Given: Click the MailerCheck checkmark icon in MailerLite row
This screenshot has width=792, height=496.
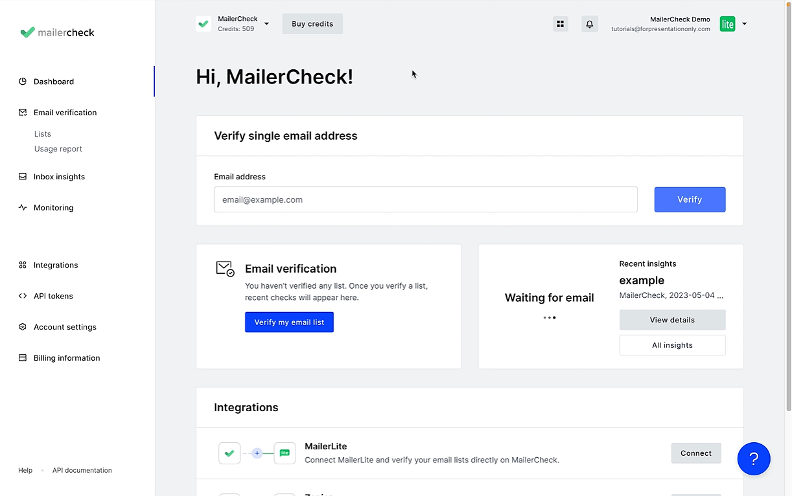Looking at the screenshot, I should point(229,453).
